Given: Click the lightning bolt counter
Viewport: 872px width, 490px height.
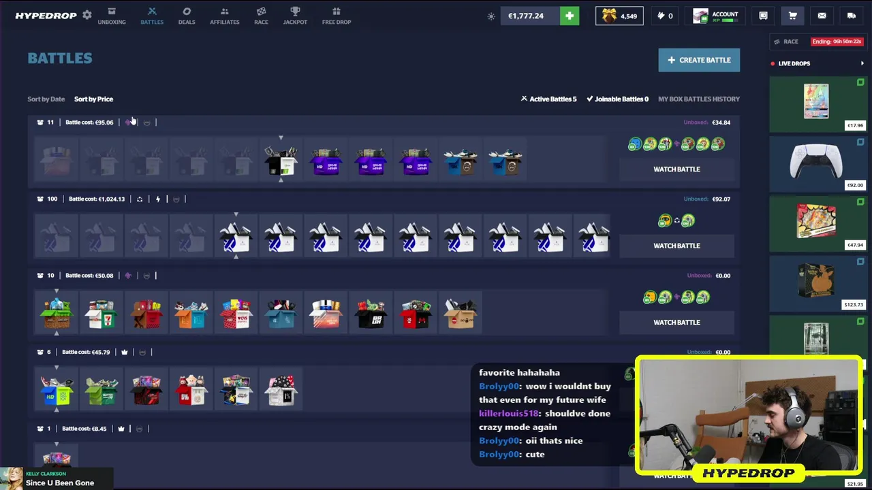Looking at the screenshot, I should click(665, 16).
